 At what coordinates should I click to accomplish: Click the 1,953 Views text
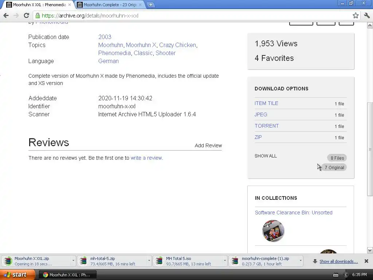pos(276,44)
